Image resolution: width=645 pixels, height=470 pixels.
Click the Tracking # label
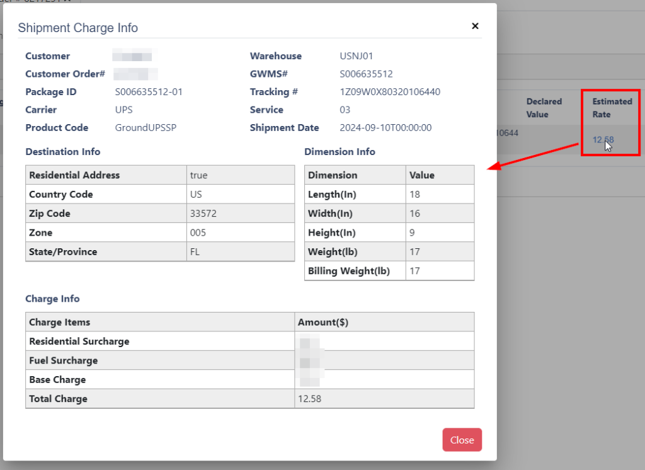tap(273, 92)
